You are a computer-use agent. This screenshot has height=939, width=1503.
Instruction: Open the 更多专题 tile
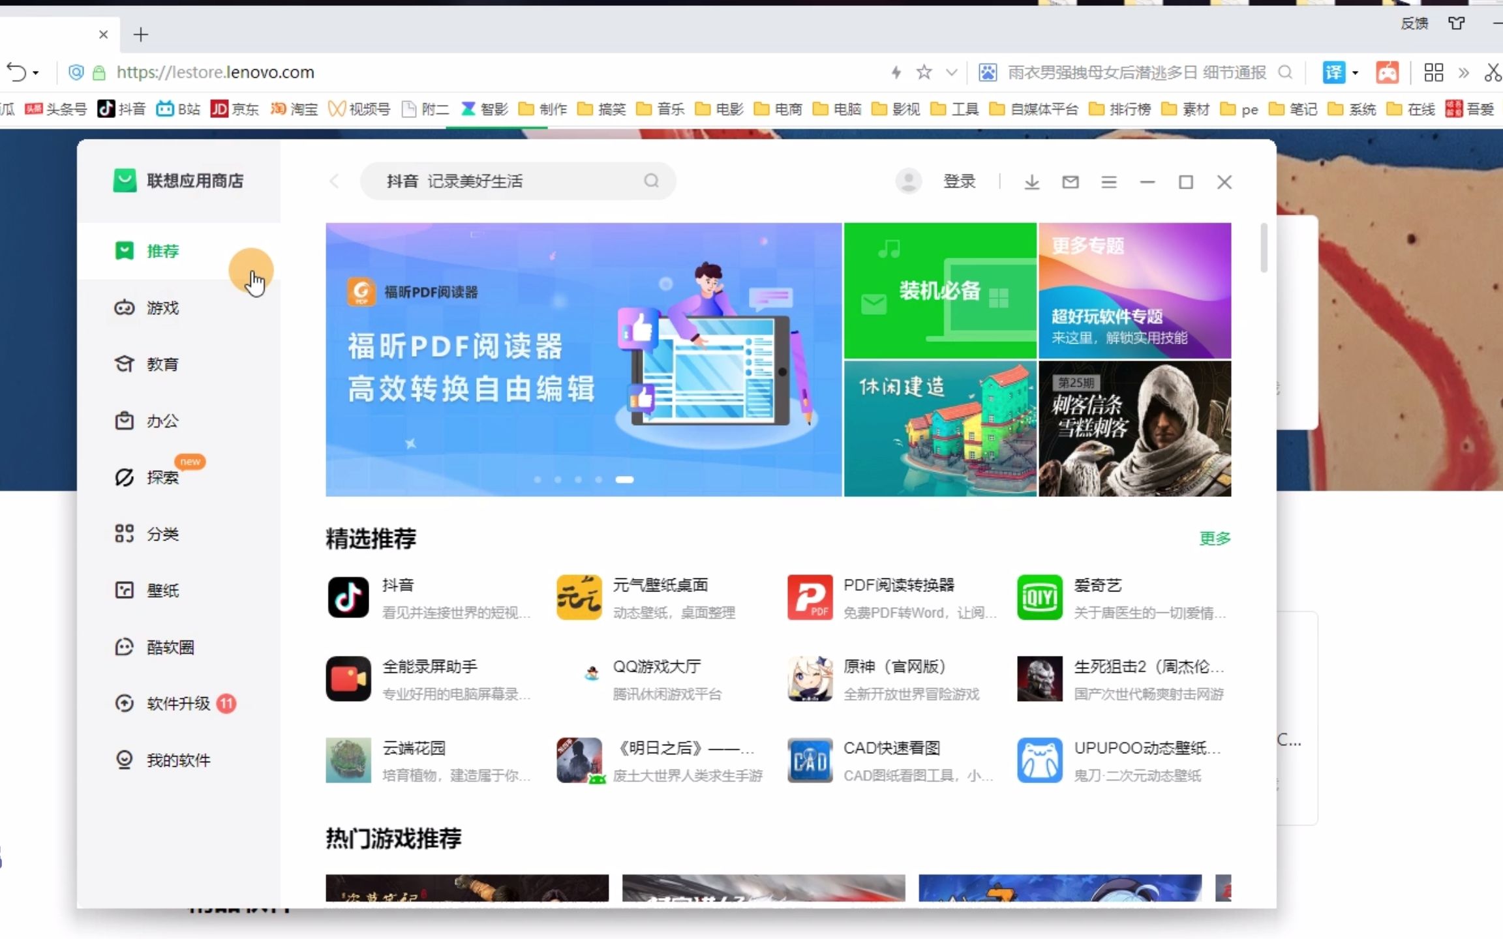[1134, 291]
